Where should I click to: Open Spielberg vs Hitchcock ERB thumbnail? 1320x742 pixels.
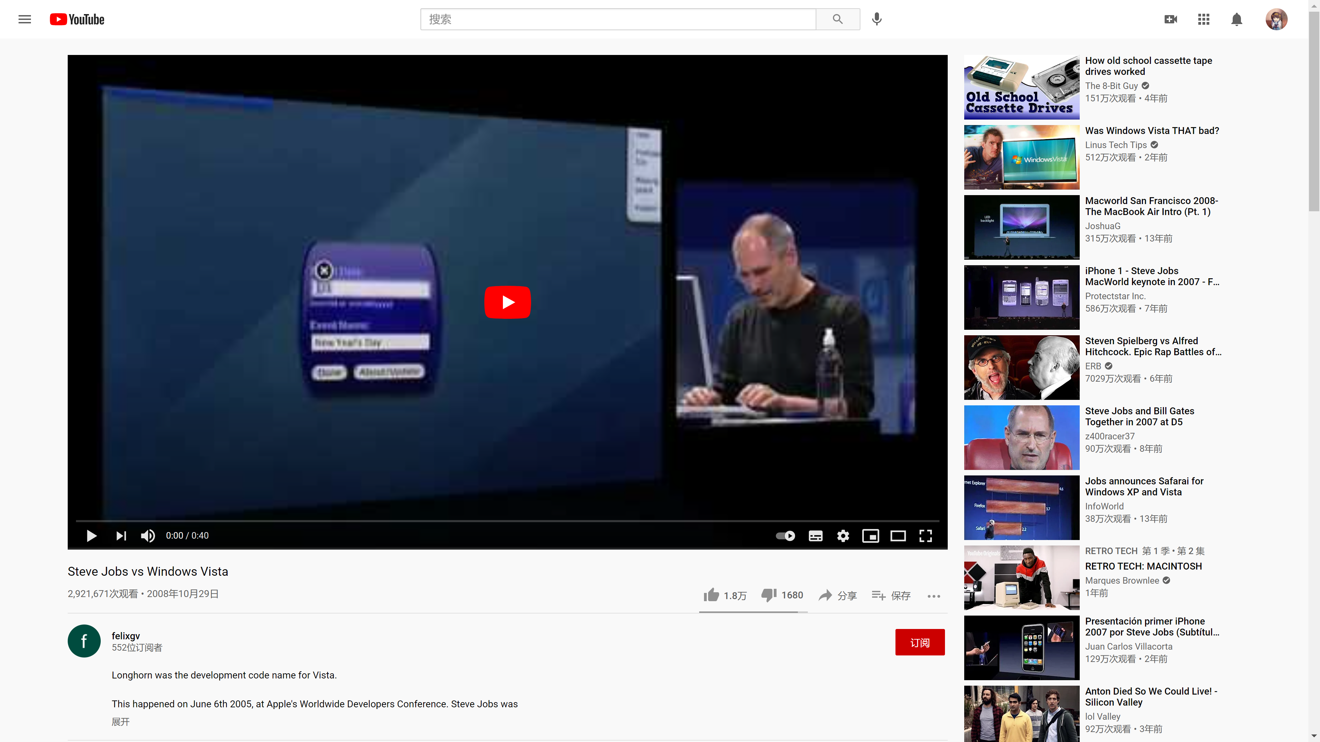(1021, 368)
